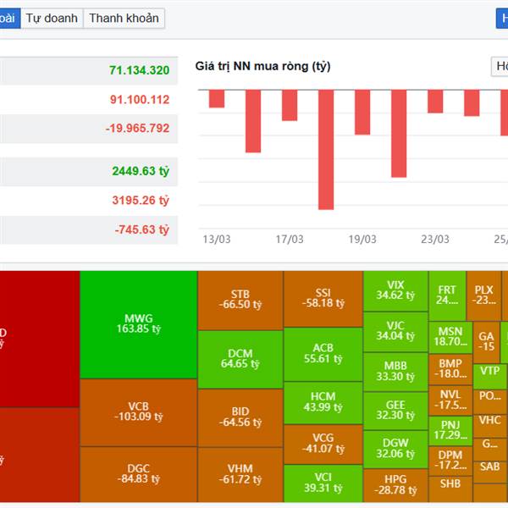Click the BMP -18.0 tile
Screen dimensions: 508x508
click(450, 370)
